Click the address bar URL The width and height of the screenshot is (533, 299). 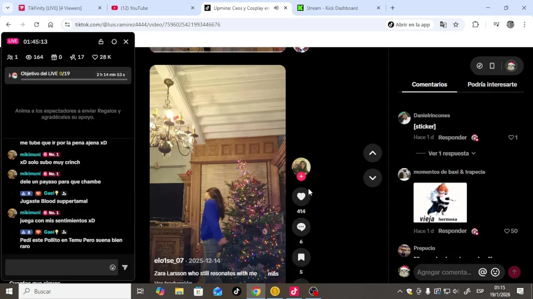pyautogui.click(x=147, y=25)
